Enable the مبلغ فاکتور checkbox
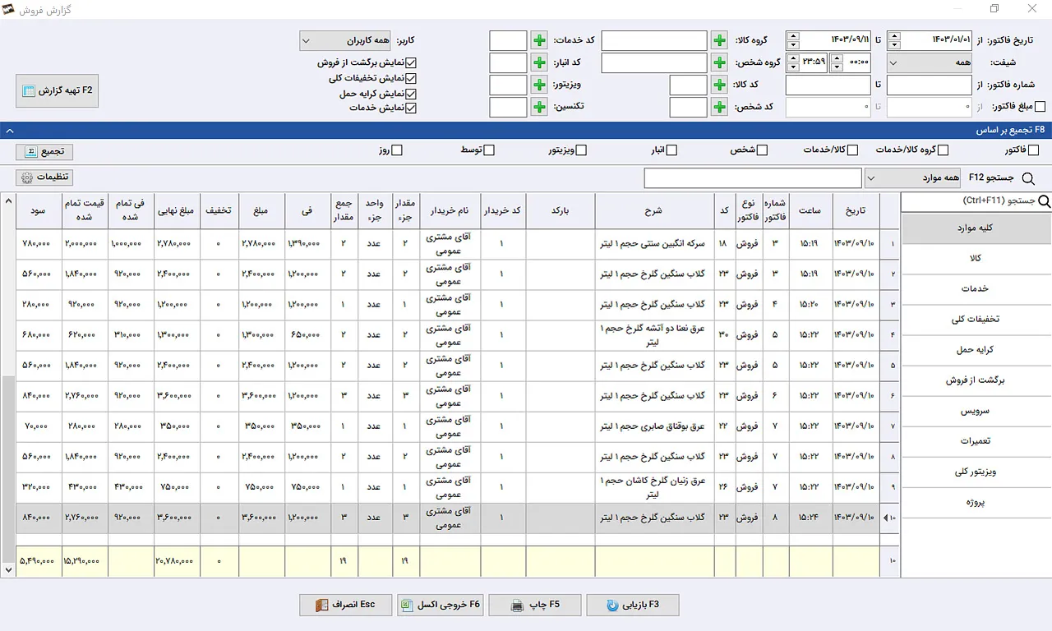Image resolution: width=1052 pixels, height=631 pixels. pos(1040,107)
